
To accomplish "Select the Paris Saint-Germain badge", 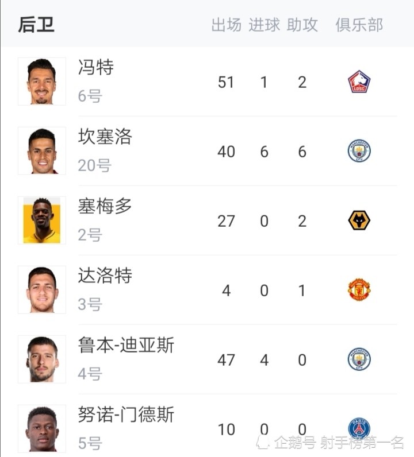I will point(359,428).
